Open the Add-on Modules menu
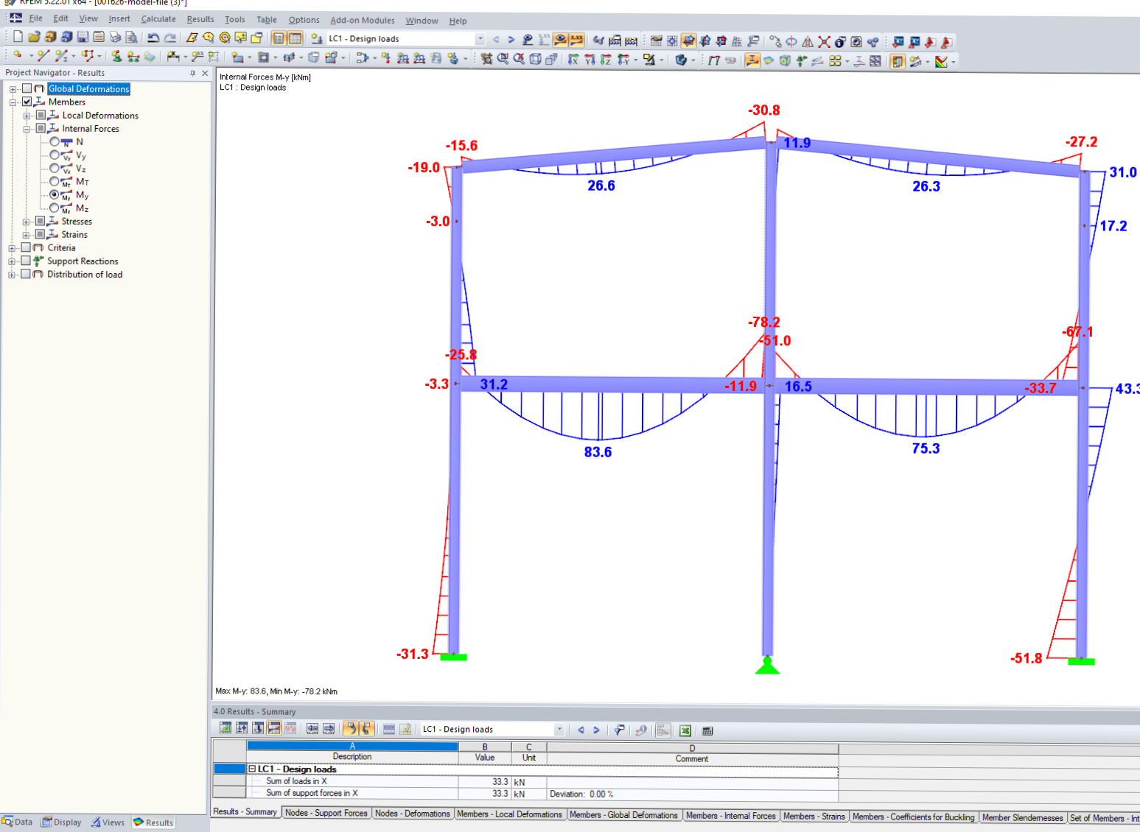The height and width of the screenshot is (832, 1140). (363, 21)
